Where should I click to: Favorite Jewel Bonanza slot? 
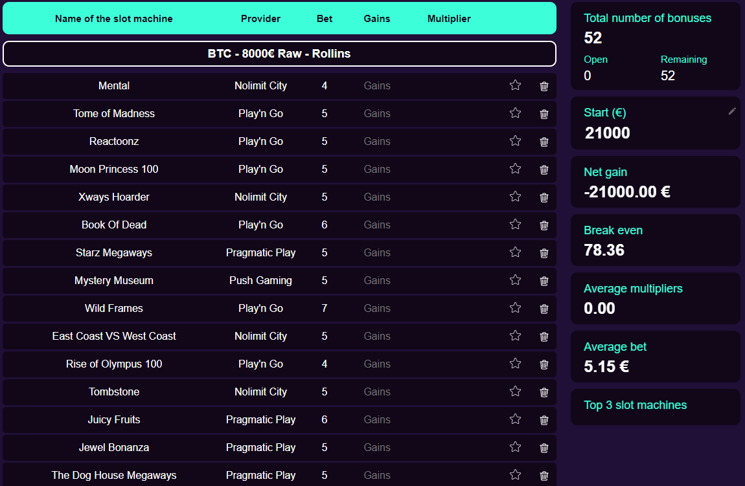(x=516, y=447)
